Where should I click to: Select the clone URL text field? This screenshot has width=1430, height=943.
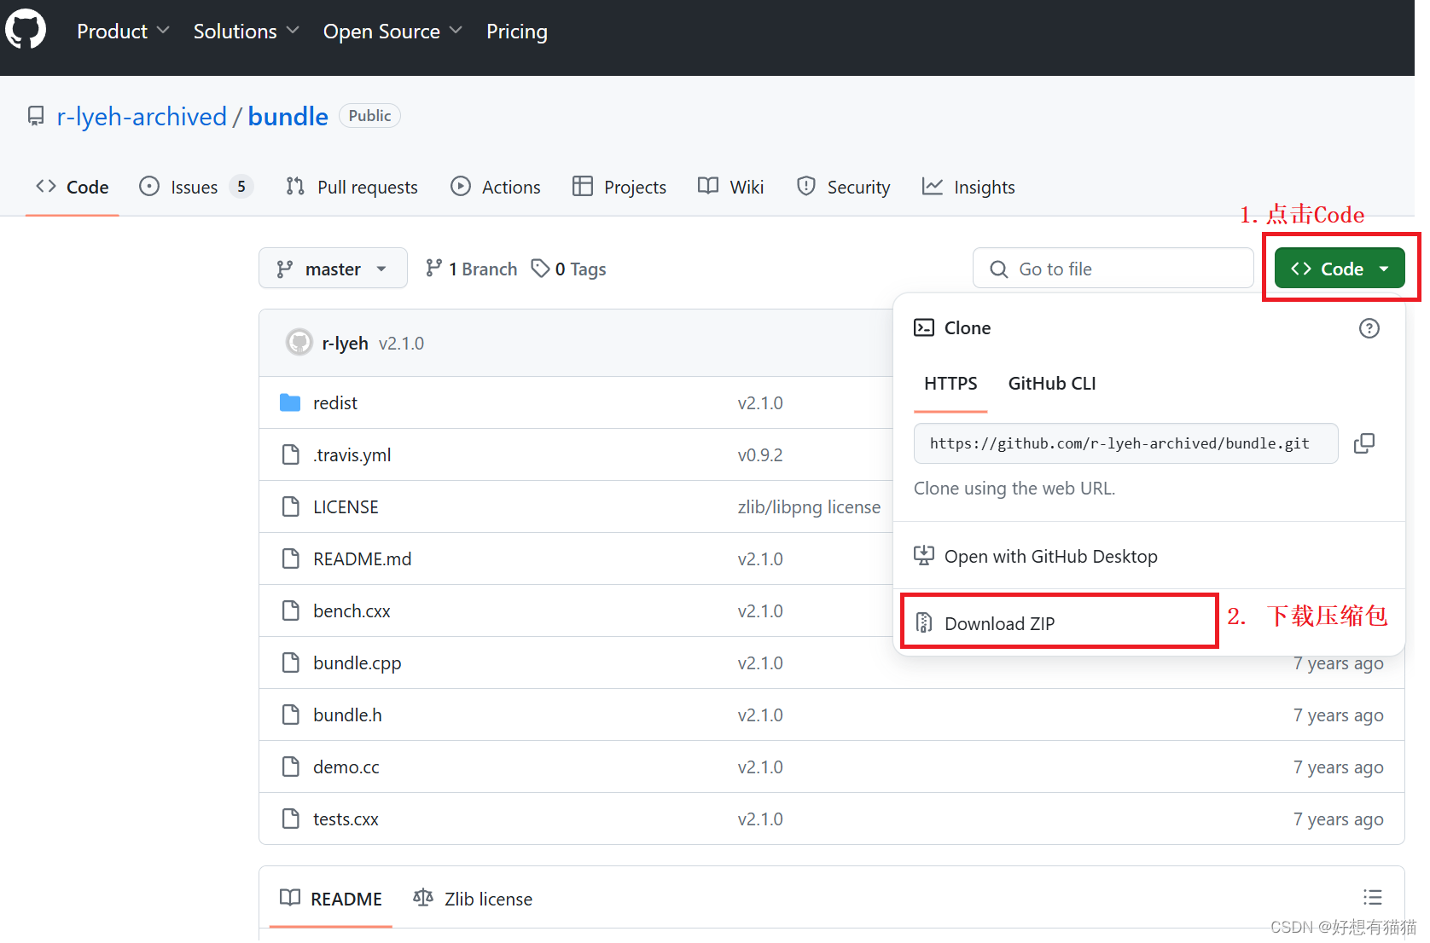coord(1125,443)
